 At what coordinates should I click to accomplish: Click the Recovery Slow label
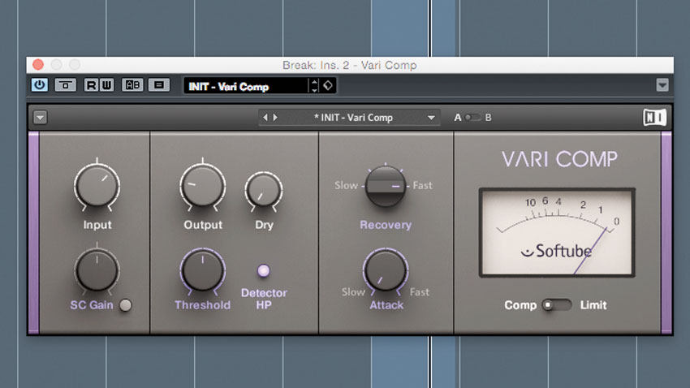(x=346, y=185)
